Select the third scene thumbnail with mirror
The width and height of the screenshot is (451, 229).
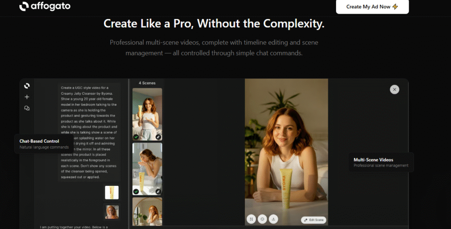(x=147, y=213)
